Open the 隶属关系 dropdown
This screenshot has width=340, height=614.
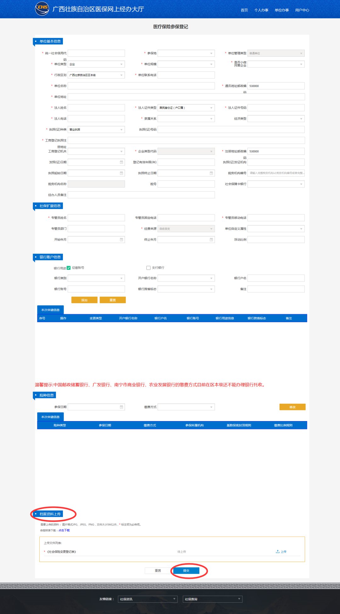186,119
